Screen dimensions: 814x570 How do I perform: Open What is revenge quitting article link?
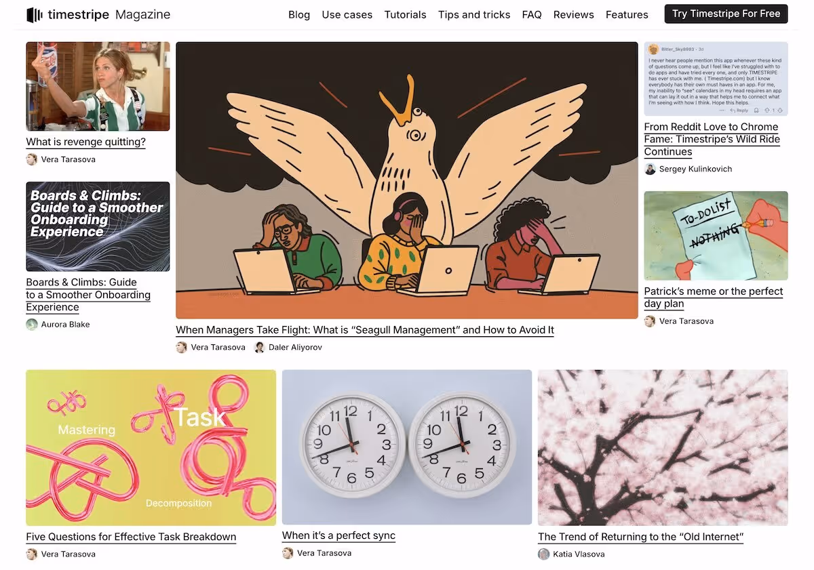[86, 142]
